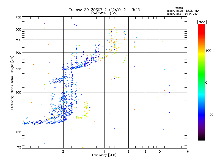Screen dimensions: 220x165
Task: Click the y-axis tick label '500'
Action: [x=18, y=40]
